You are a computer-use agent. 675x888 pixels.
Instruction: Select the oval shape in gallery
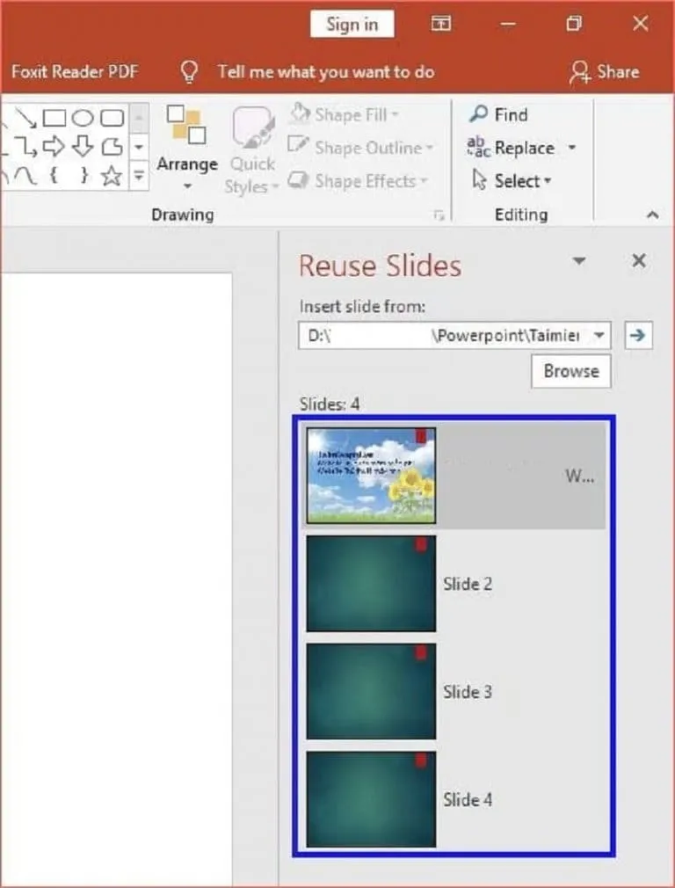point(83,118)
